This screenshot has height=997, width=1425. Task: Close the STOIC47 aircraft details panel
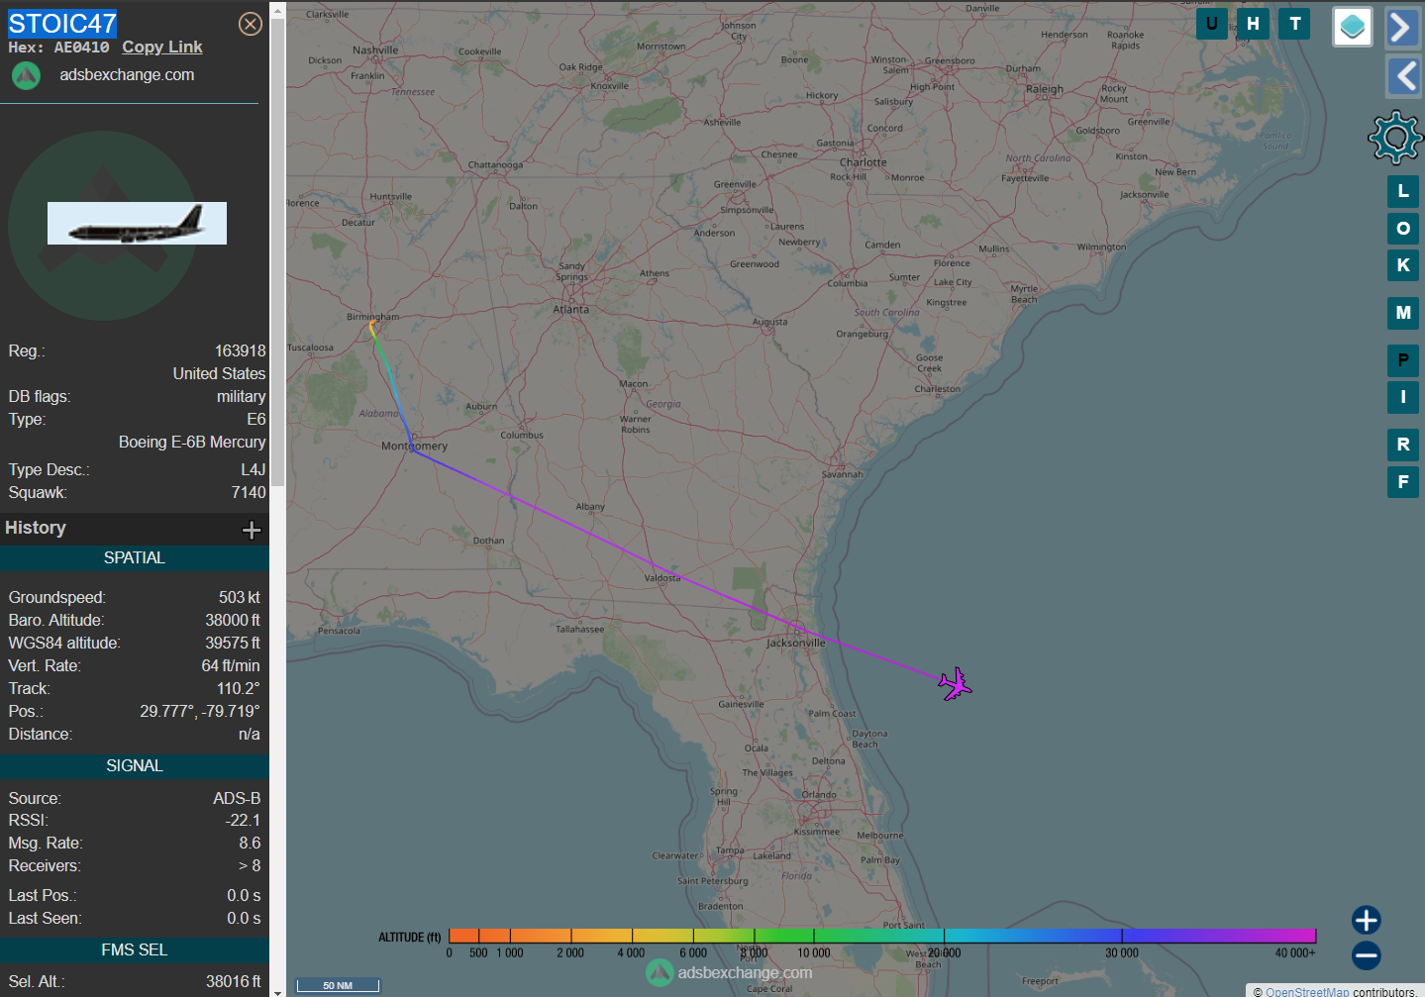(251, 24)
